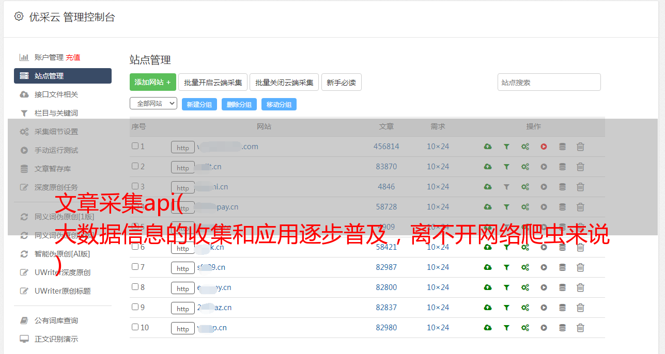
Task: Click 批量关闭云端采集 button
Action: tap(284, 82)
